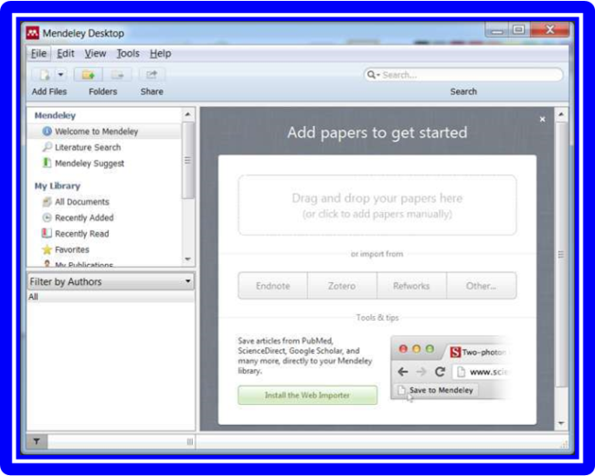Screen dimensions: 595x476
Task: Minimize the Mendeley Desktop window
Action: pos(496,29)
